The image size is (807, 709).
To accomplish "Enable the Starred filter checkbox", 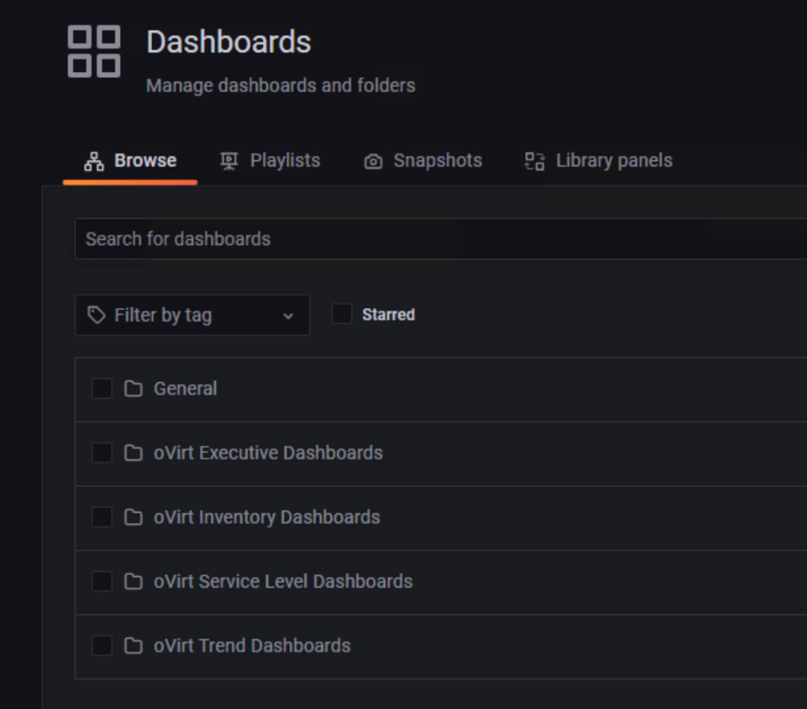I will coord(342,314).
